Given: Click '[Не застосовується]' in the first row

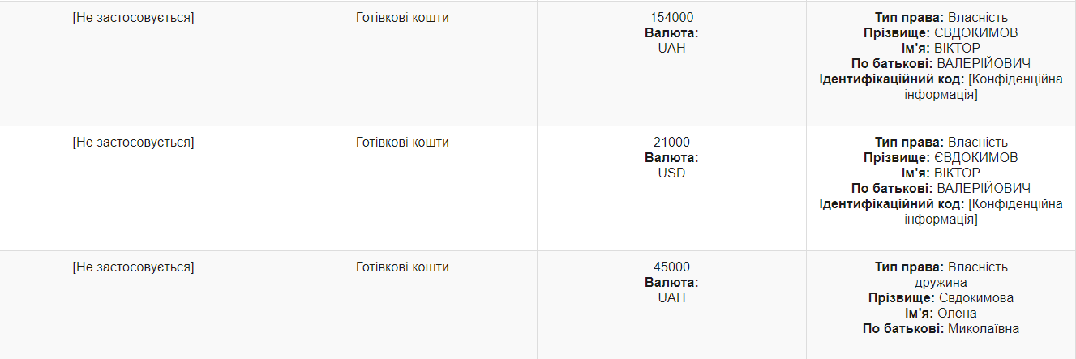Looking at the screenshot, I should tap(134, 18).
